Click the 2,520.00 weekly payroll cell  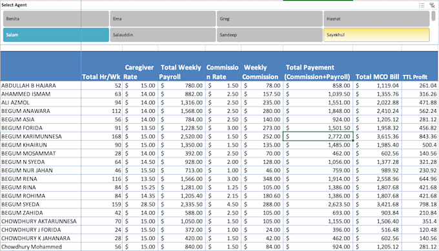click(181, 136)
